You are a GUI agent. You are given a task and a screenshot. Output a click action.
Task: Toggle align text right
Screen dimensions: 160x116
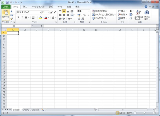pyautogui.click(x=68, y=15)
